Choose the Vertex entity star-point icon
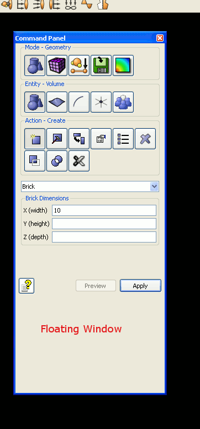200x429 pixels. [101, 102]
